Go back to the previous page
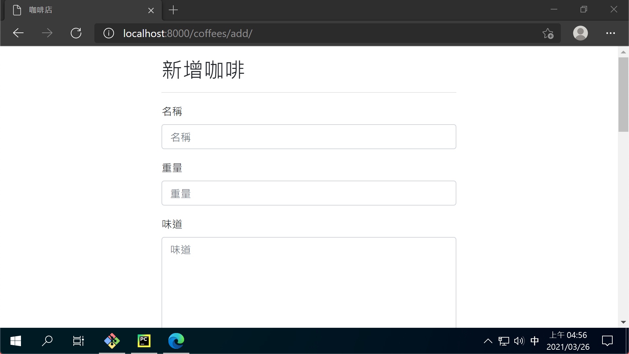The image size is (629, 354). (x=18, y=33)
